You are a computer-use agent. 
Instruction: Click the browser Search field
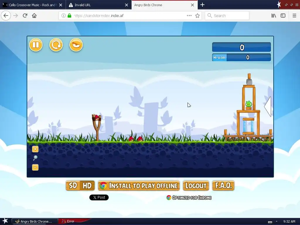(227, 16)
